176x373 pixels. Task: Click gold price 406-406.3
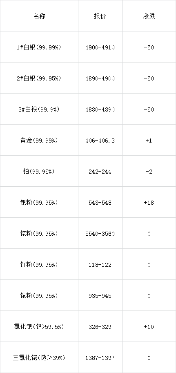(x=100, y=141)
